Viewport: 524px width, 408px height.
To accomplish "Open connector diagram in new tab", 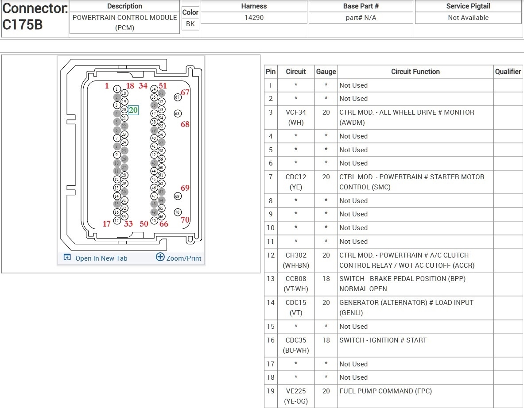I will [x=101, y=258].
